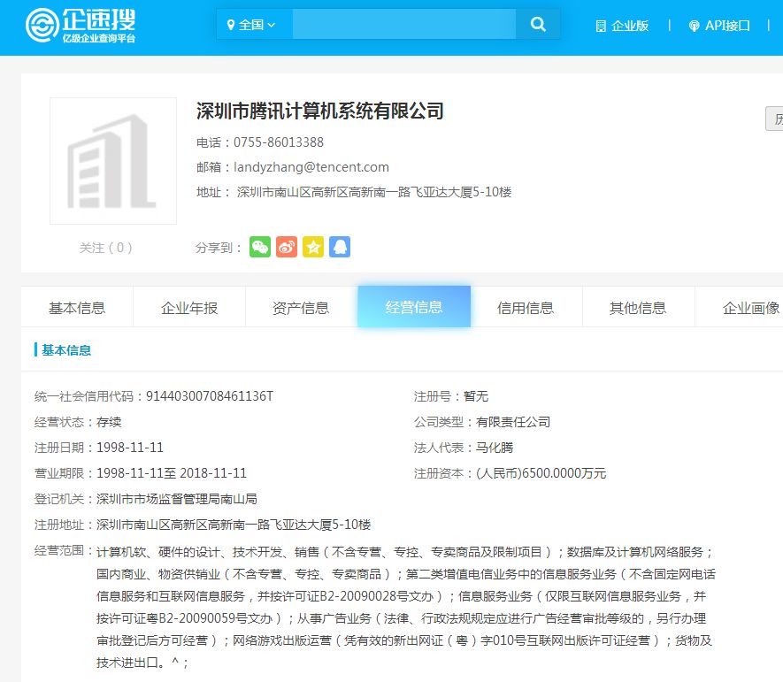Screen dimensions: 783x682
Task: Select the 资产信息 tab
Action: (301, 306)
